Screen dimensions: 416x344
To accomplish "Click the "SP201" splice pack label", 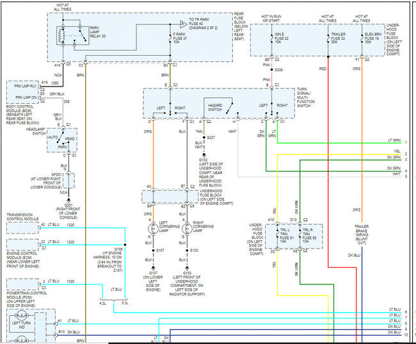I will (56, 174).
